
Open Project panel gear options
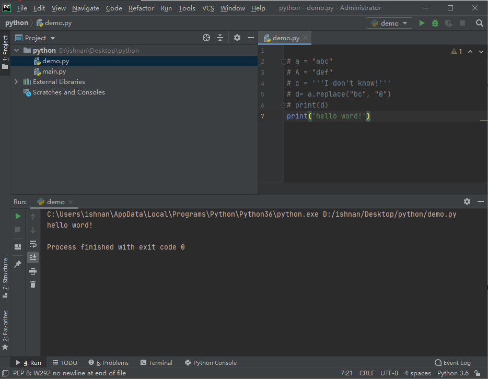237,38
